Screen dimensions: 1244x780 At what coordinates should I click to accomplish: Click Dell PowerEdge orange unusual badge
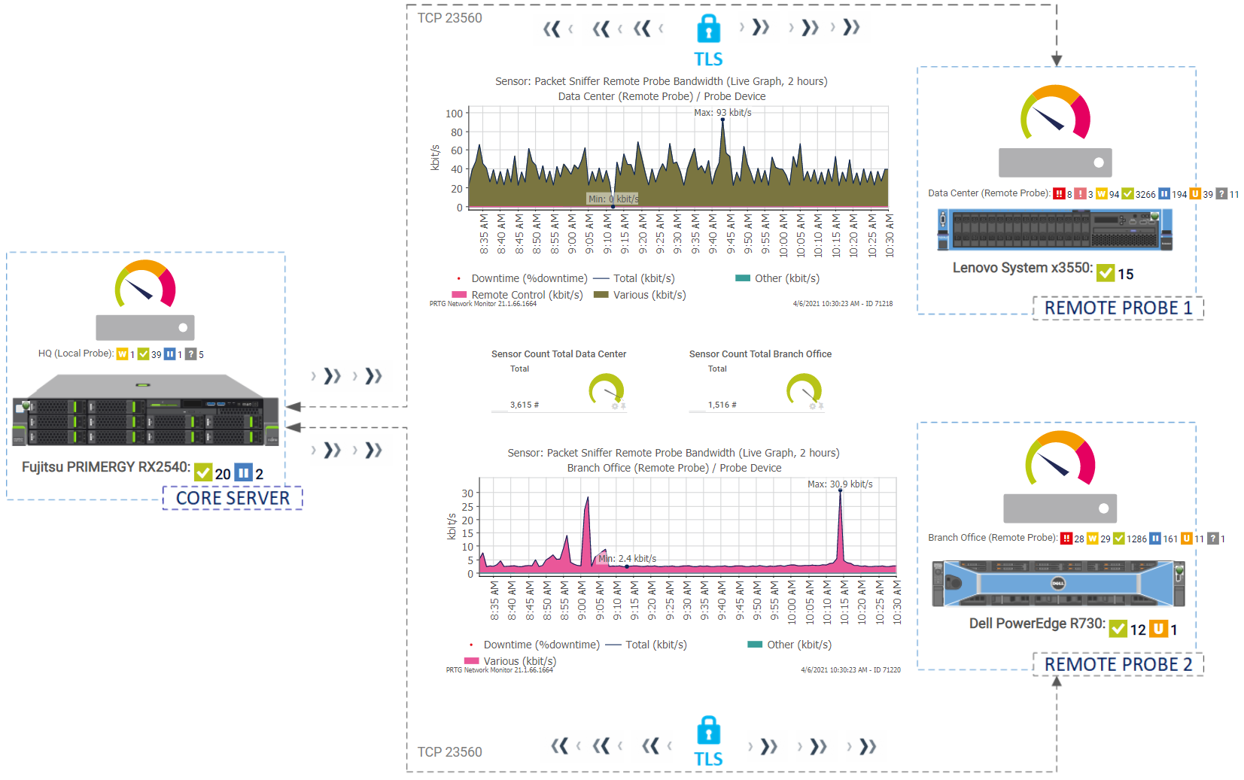(1158, 629)
